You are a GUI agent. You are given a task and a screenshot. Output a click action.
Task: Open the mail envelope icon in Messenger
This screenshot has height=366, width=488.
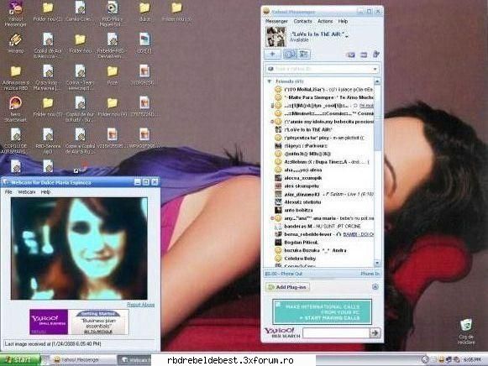[x=351, y=55]
